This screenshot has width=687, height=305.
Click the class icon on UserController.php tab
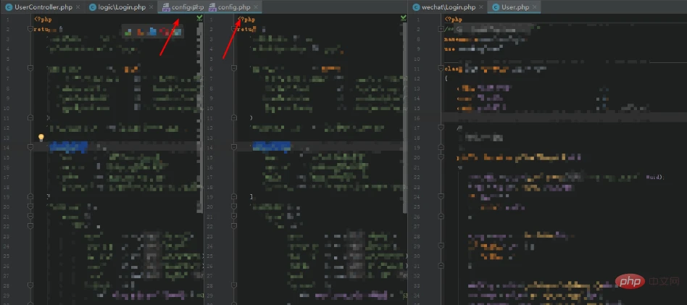coord(8,7)
